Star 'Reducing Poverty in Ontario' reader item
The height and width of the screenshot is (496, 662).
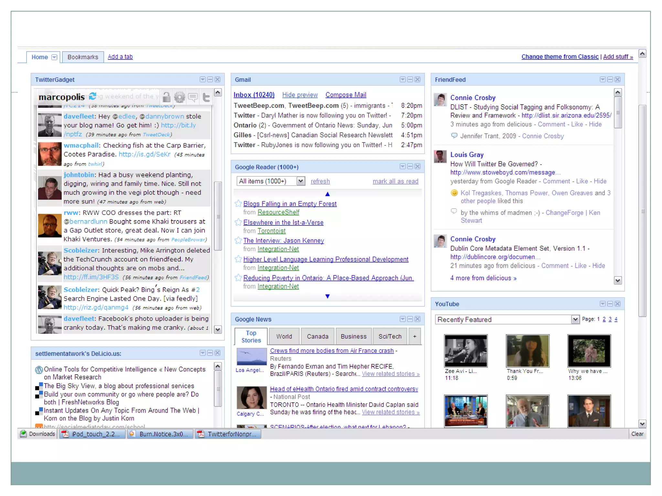click(x=238, y=278)
